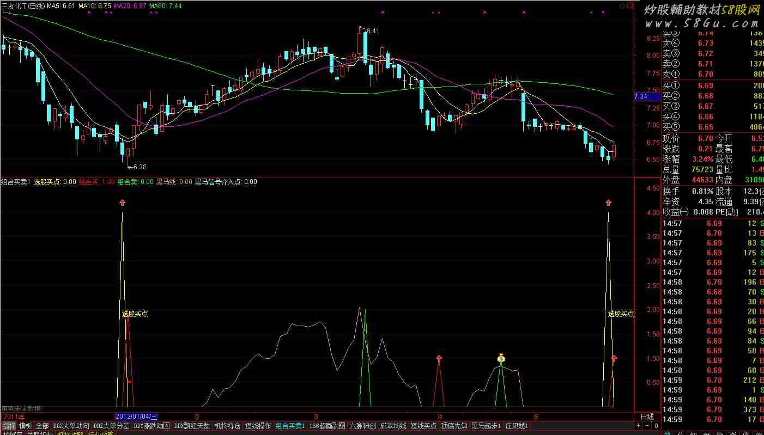Viewport: 764px width, 435px height.
Task: Click the 指标 button at bottom left
Action: (9, 426)
